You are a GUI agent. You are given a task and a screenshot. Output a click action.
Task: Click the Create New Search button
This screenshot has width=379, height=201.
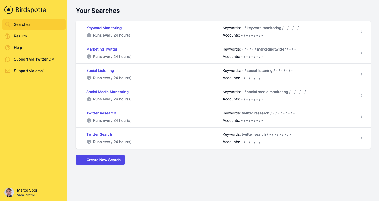[x=100, y=160]
